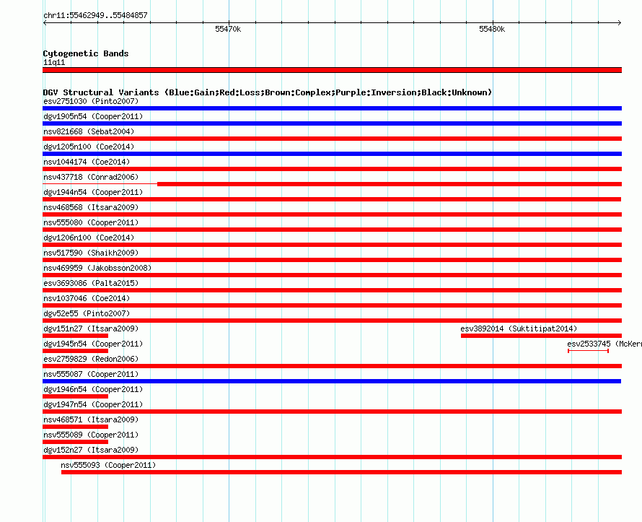Select esv2759829 (Redon2006) label

point(91,359)
